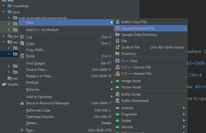Click the Copy icon in context menu
The height and width of the screenshot is (133, 206).
[x=22, y=43]
